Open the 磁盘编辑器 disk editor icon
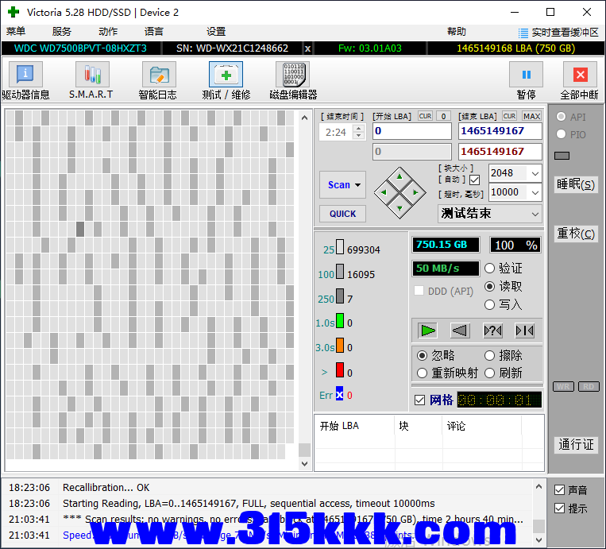This screenshot has height=549, width=606. pos(292,75)
